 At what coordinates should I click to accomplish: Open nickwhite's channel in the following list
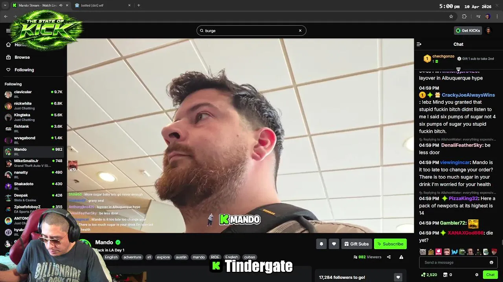coord(33,106)
